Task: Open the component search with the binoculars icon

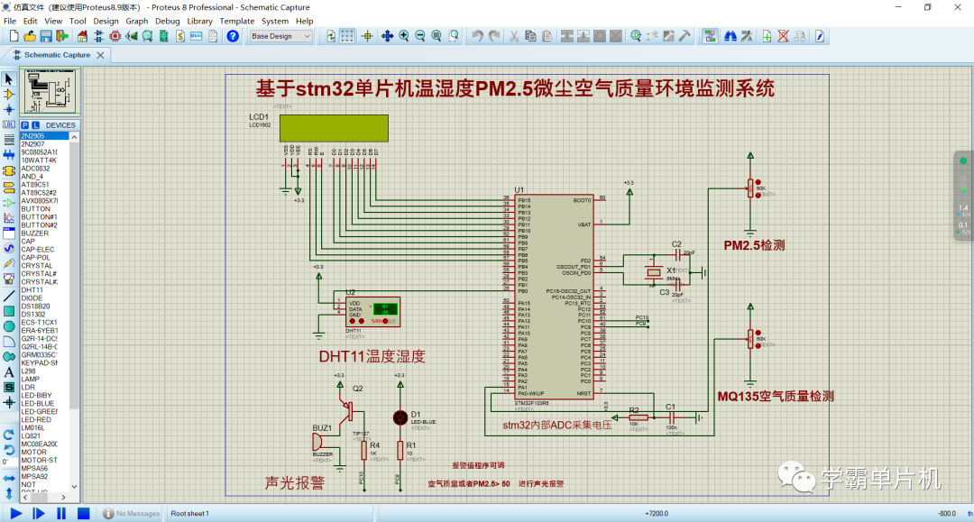Action: click(x=730, y=35)
